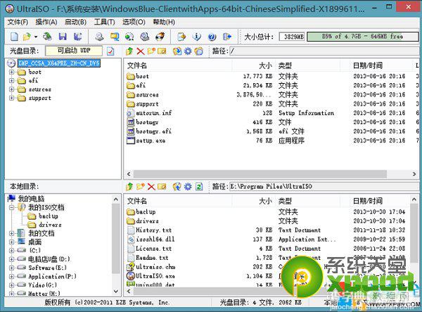Image resolution: width=422 pixels, height=312 pixels.
Task: Click the last round icon in 光盘目录 toolbar
Action: point(199,51)
